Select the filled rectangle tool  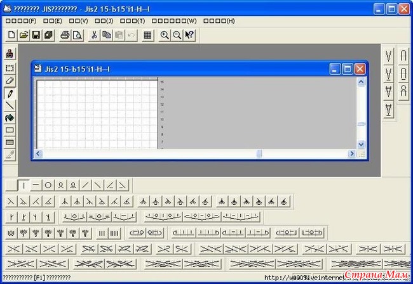tap(10, 143)
